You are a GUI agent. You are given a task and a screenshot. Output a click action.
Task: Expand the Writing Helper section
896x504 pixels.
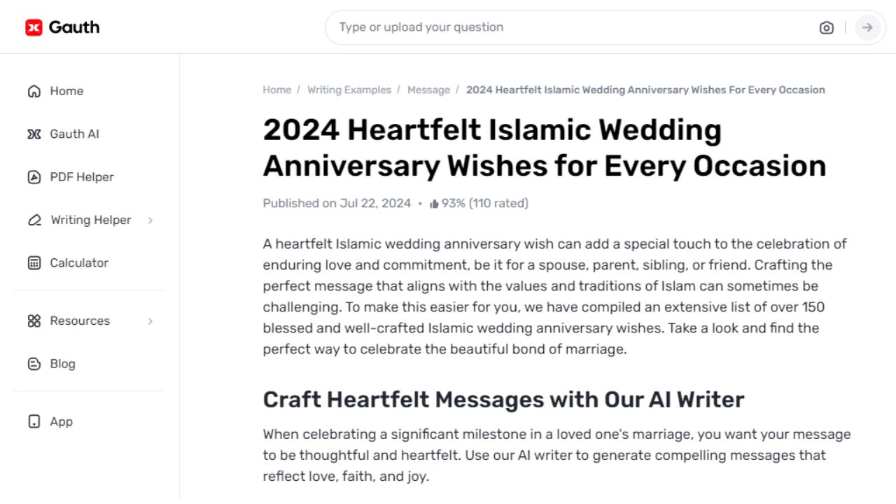point(150,220)
